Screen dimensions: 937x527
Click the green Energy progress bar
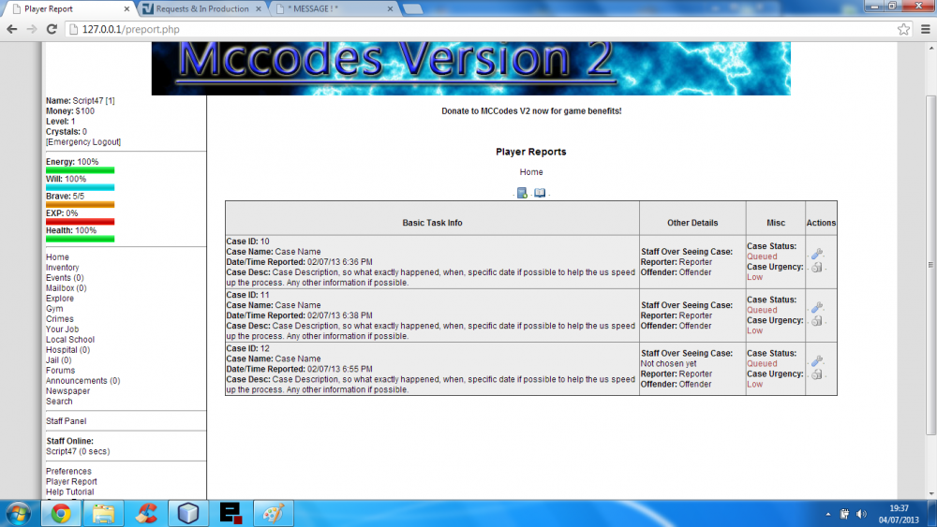81,170
